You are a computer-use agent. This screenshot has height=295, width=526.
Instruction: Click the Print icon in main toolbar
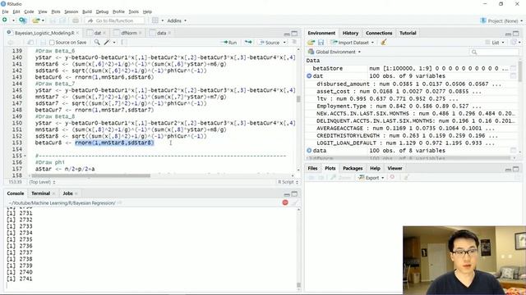(76, 20)
